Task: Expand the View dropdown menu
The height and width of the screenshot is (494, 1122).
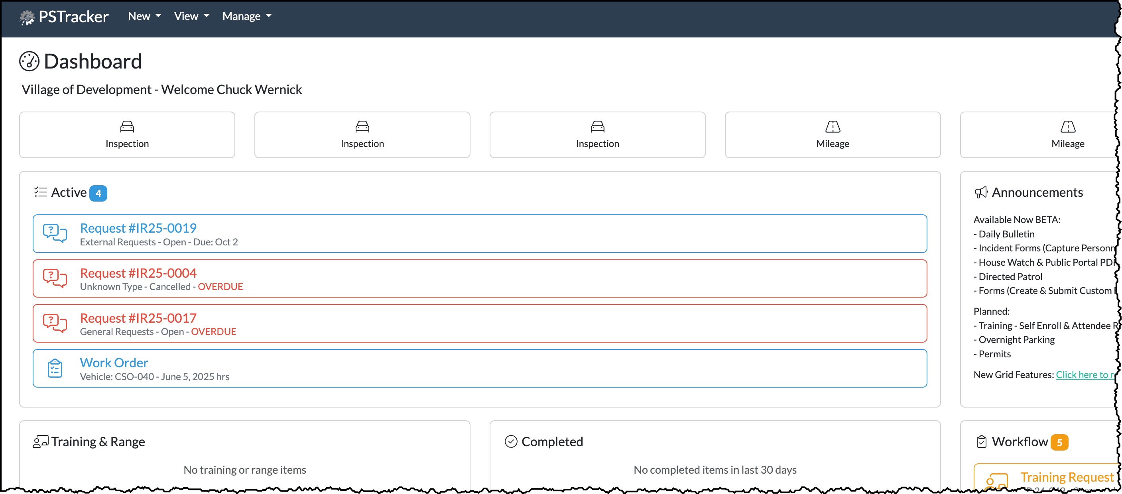Action: click(191, 16)
